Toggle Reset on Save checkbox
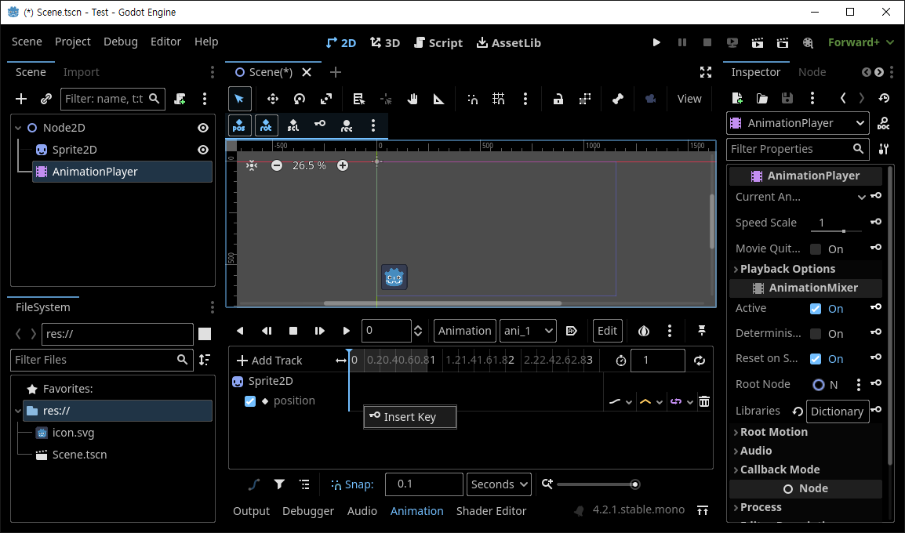Viewport: 905px width, 533px height. 816,359
